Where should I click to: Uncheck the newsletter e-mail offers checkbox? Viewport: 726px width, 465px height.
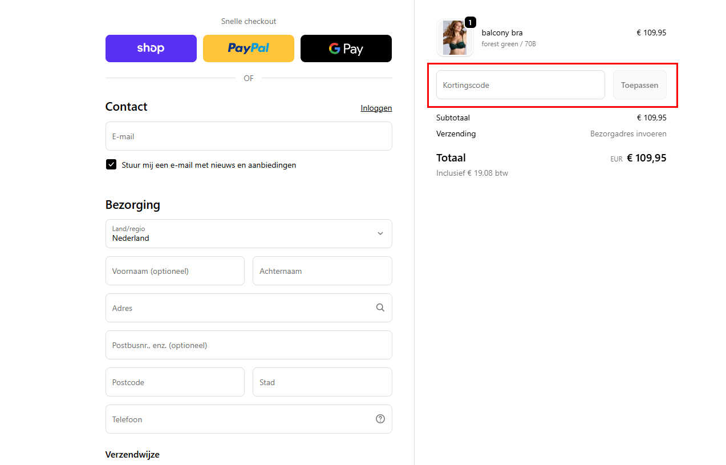111,165
